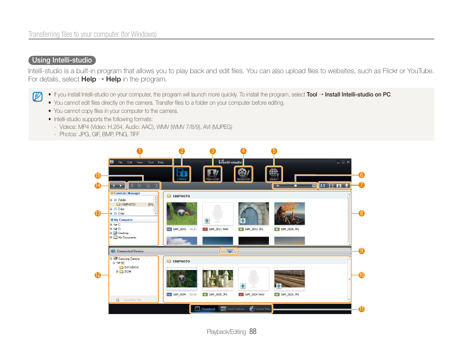Click the music badge beside SAM_0011.WAV
The height and width of the screenshot is (349, 463).
click(205, 229)
